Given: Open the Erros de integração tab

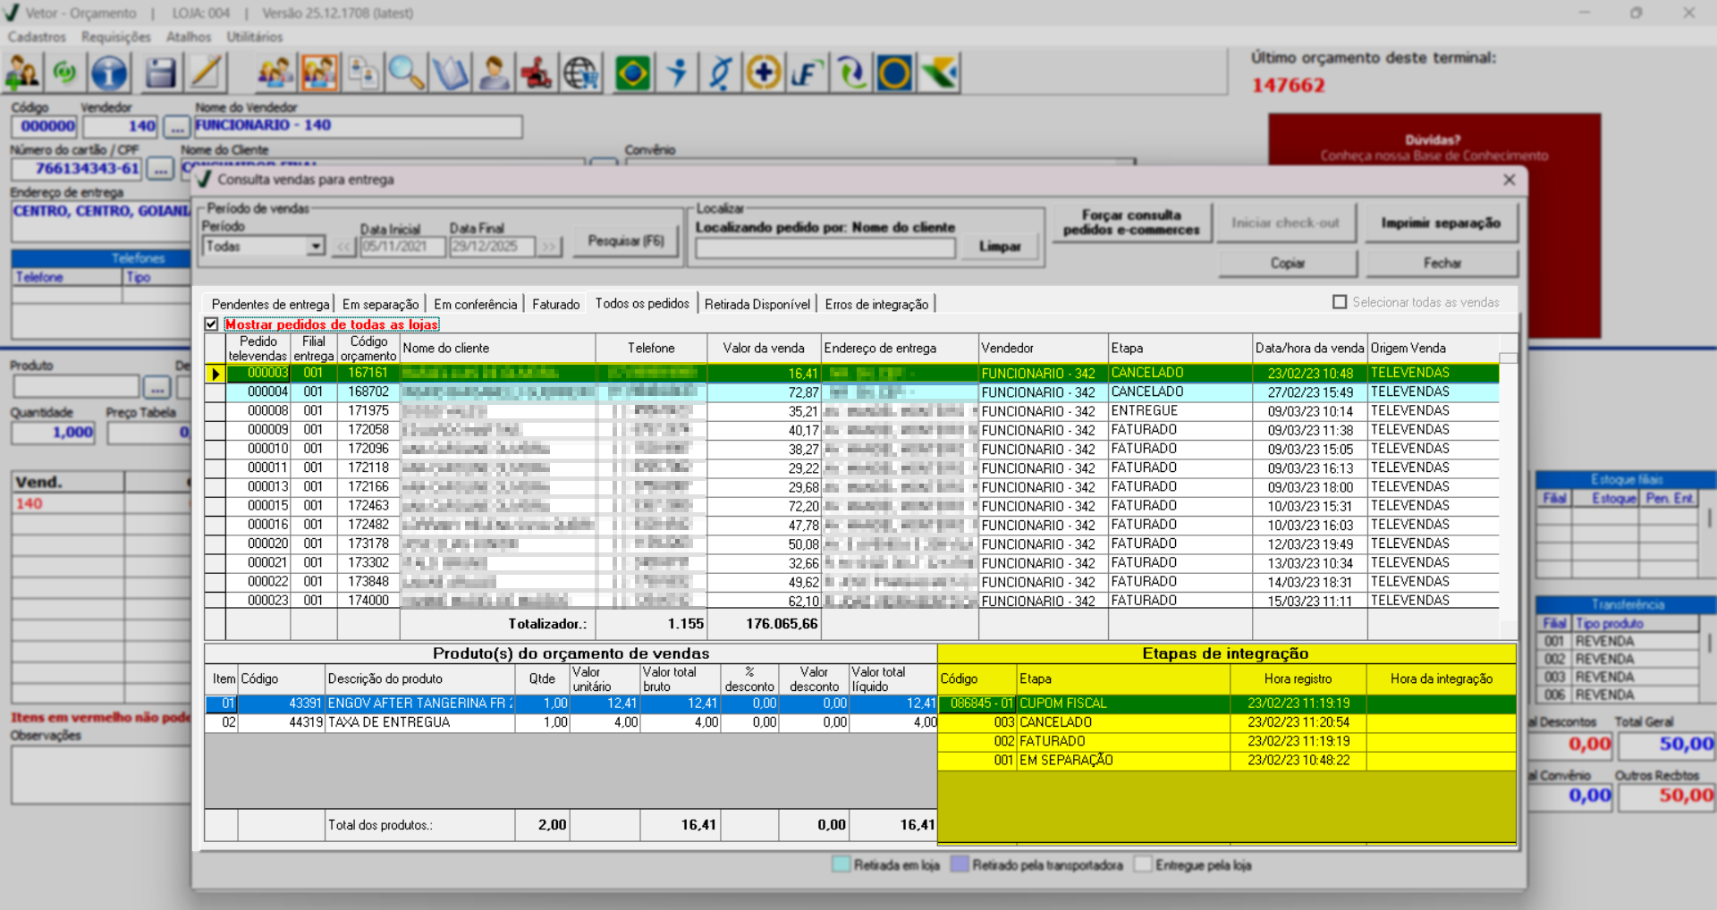Looking at the screenshot, I should click(876, 305).
